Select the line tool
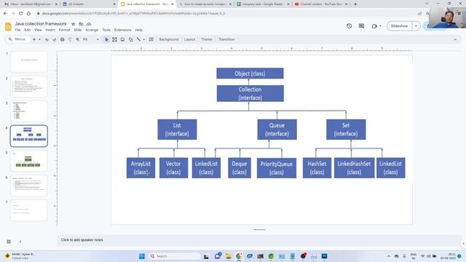This screenshot has width=466, height=262. (138, 39)
